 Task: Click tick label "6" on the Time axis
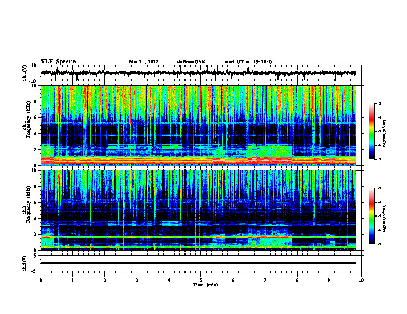pos(233,280)
